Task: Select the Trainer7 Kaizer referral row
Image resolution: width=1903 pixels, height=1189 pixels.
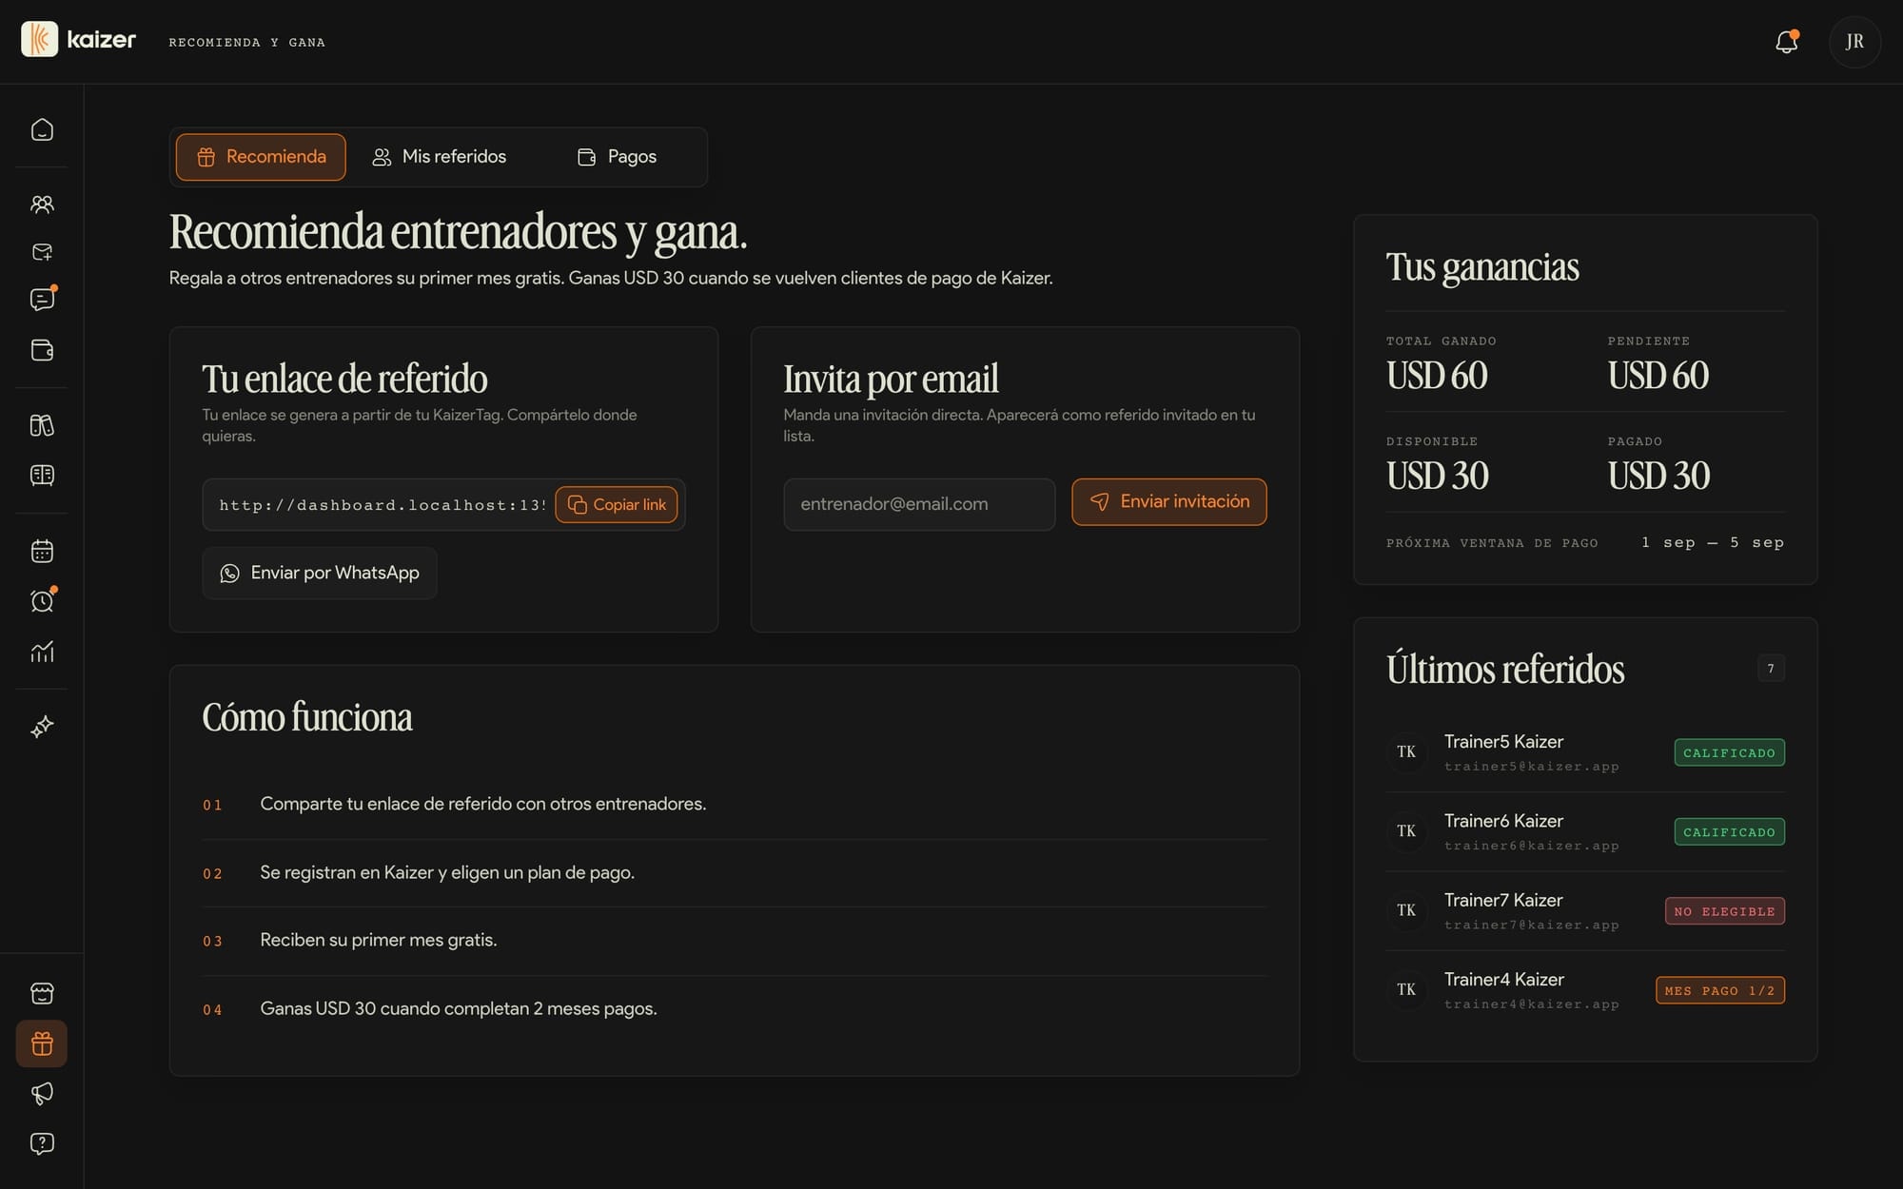Action: click(1585, 911)
